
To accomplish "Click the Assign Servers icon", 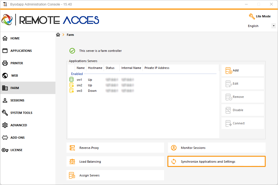I will tap(72, 175).
